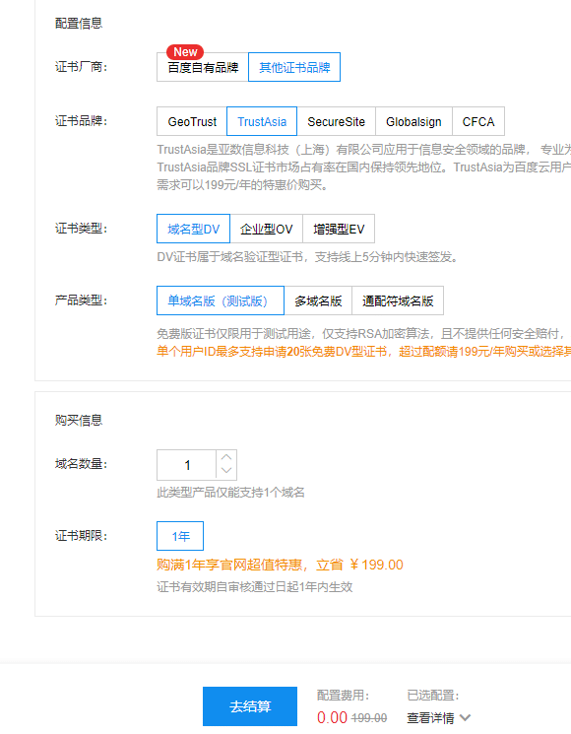Viewport: 571px width, 734px height.
Task: Decrease domain quantity with down arrow
Action: (x=226, y=471)
